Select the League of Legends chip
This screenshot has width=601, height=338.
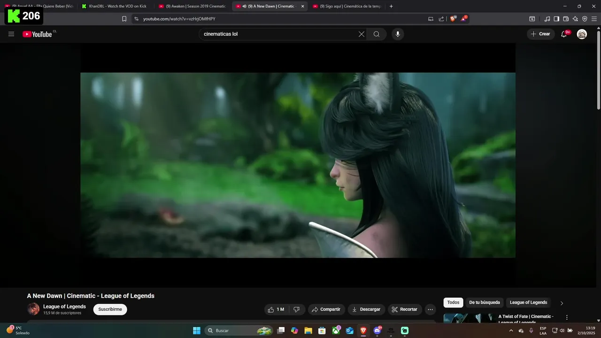click(529, 302)
